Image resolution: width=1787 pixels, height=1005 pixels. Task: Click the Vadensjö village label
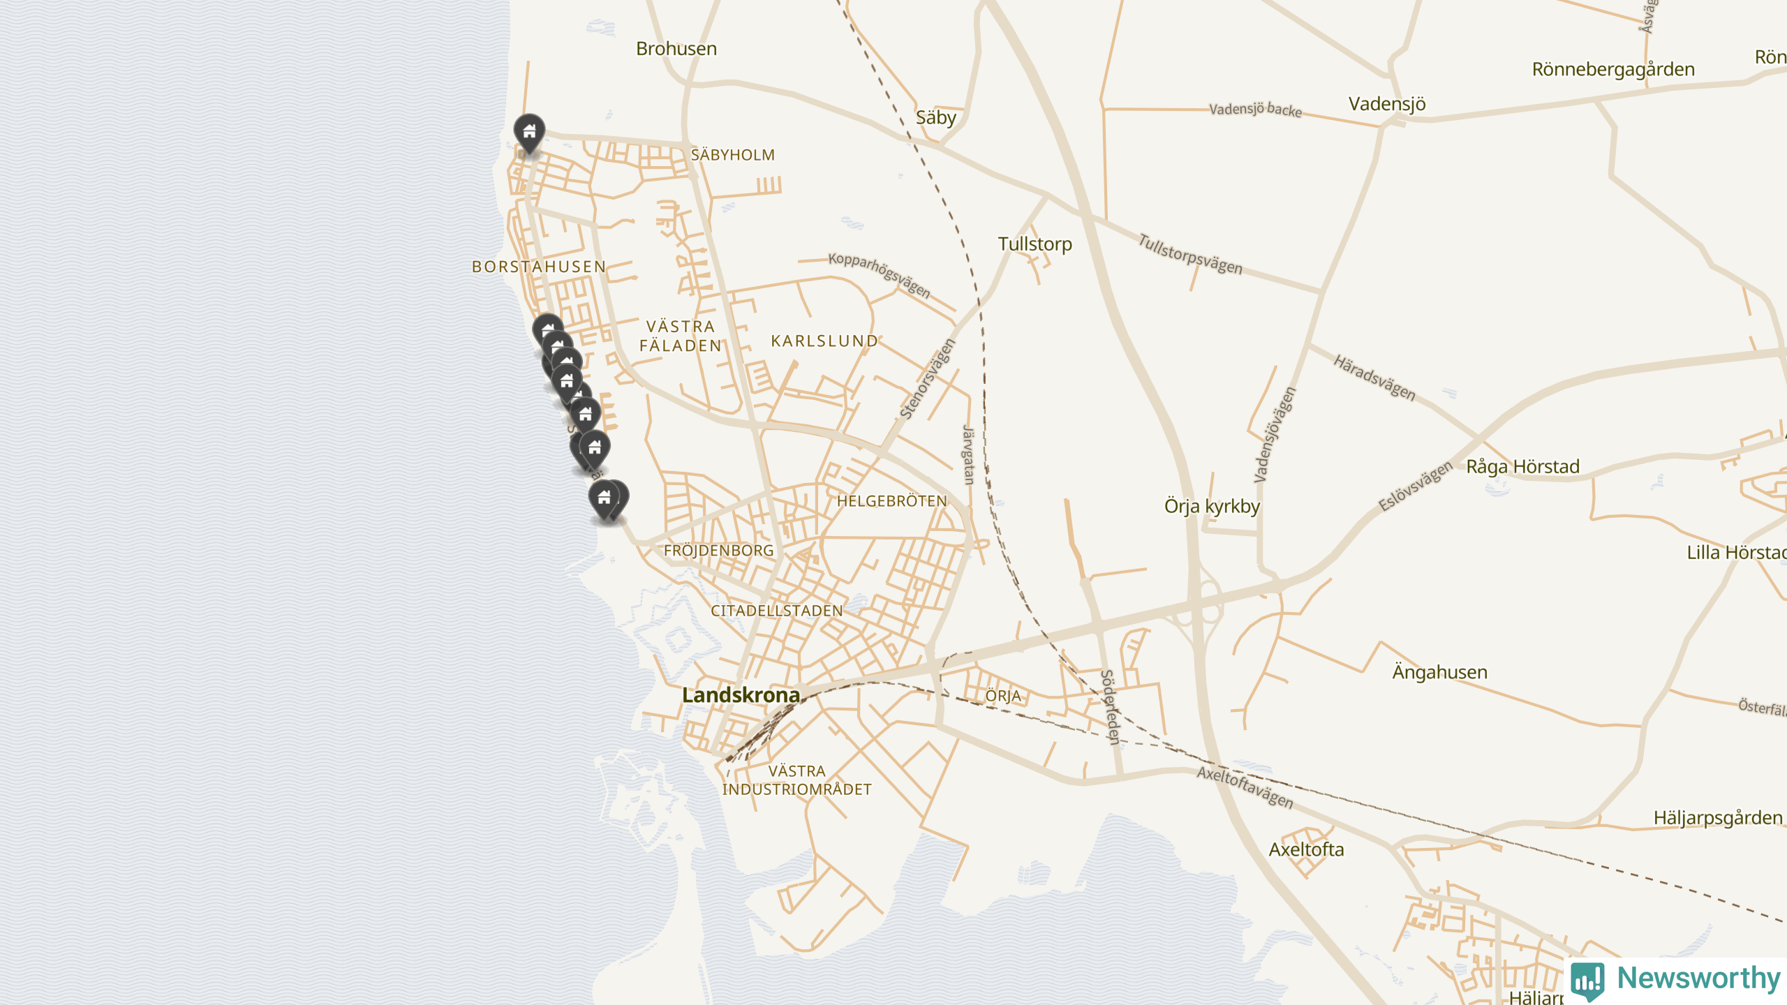[x=1387, y=104]
